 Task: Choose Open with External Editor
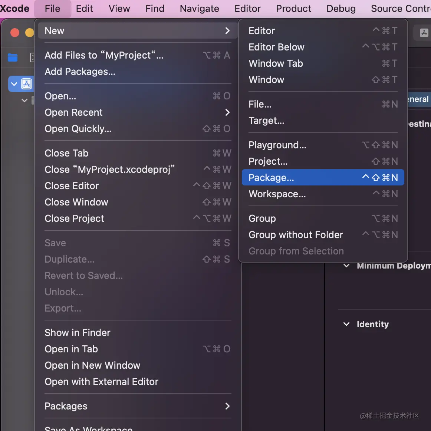(138, 382)
